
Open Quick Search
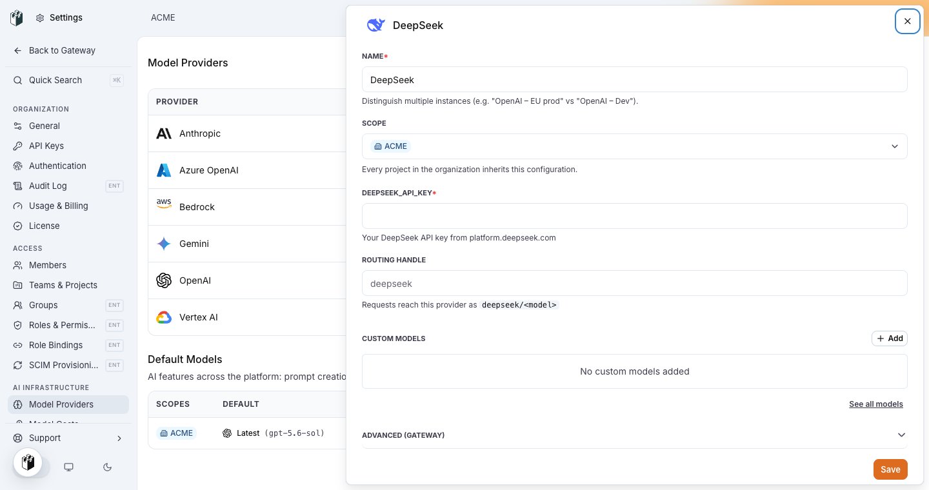[x=68, y=80]
